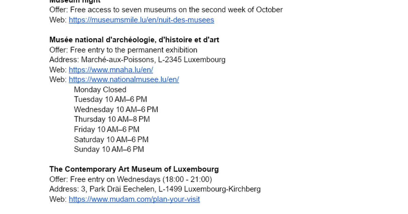Open the mnaha.lu website link

[x=111, y=70]
